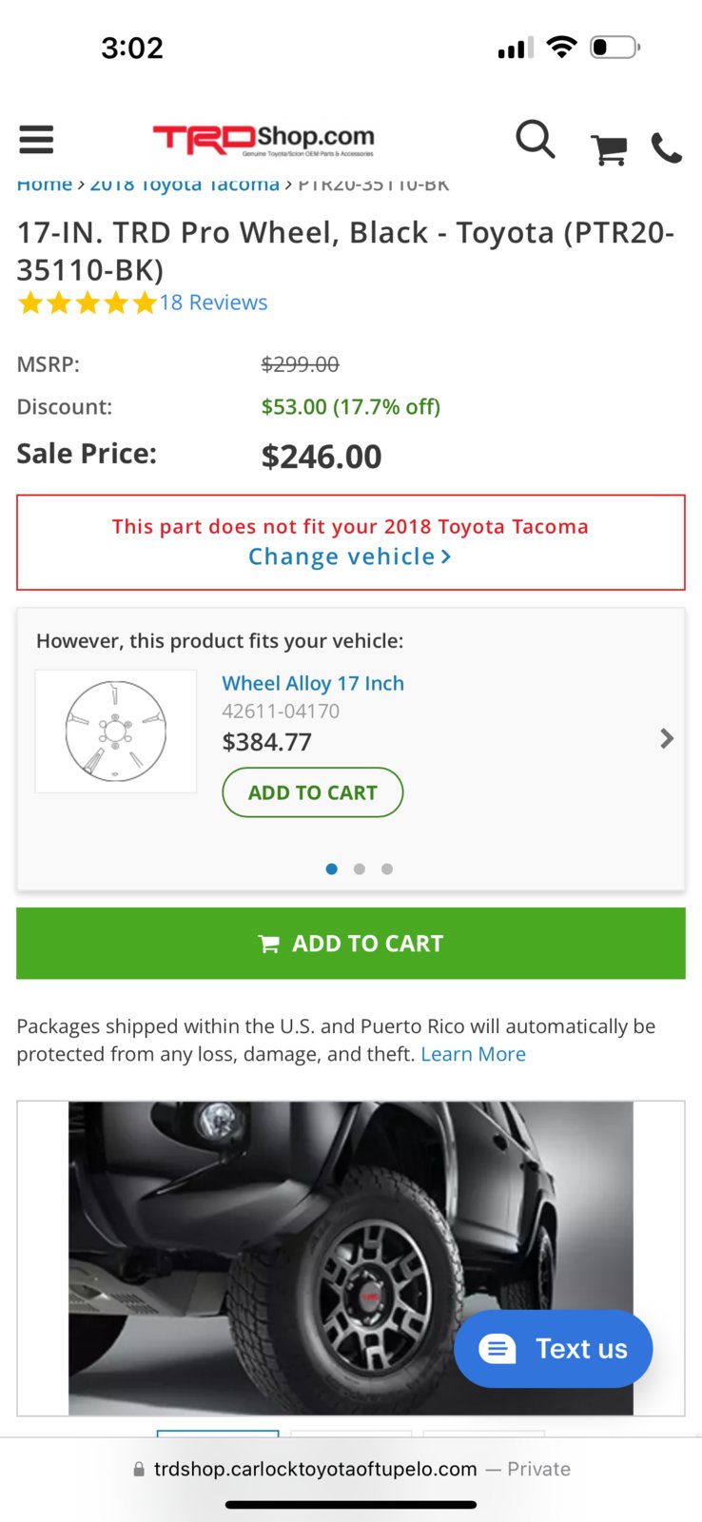This screenshot has width=702, height=1522.
Task: Open the 18 Reviews link
Action: (213, 302)
